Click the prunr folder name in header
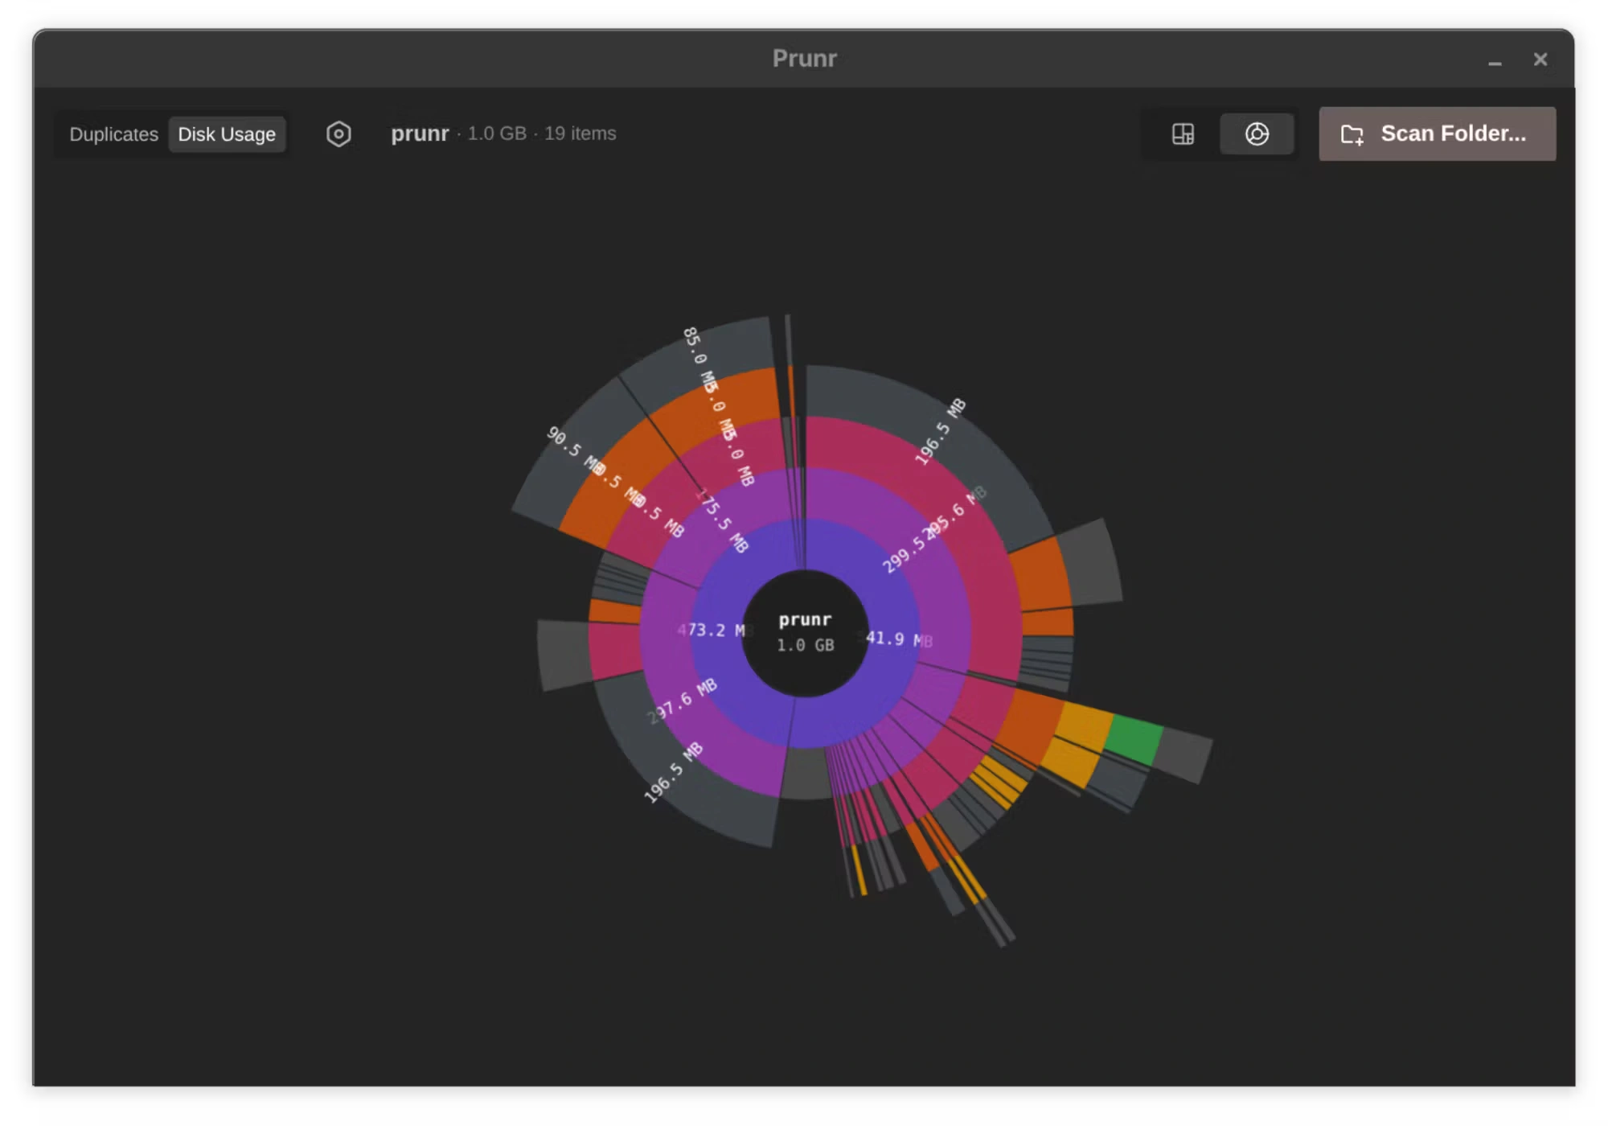The width and height of the screenshot is (1608, 1126). coord(420,134)
